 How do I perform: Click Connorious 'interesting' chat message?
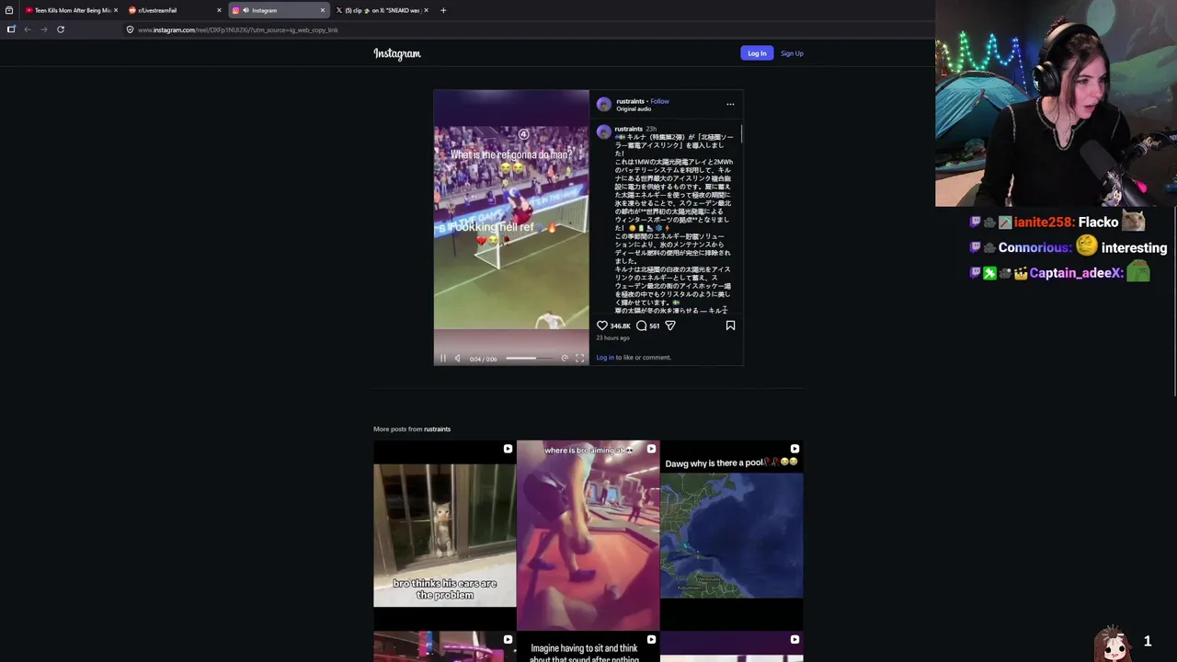1068,247
